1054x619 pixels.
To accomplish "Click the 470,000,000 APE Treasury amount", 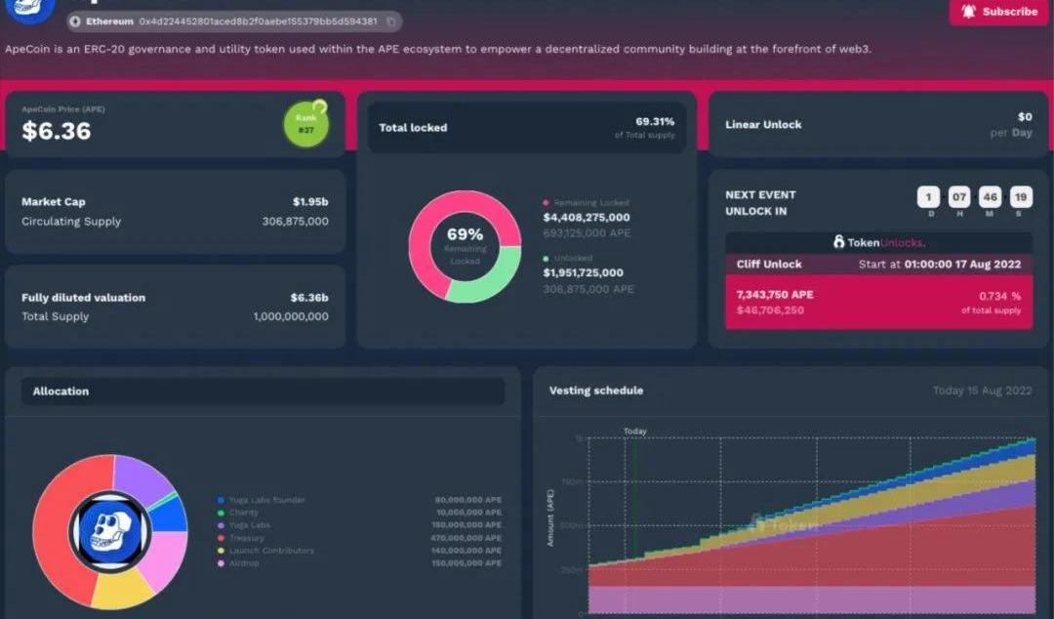I will (x=466, y=538).
